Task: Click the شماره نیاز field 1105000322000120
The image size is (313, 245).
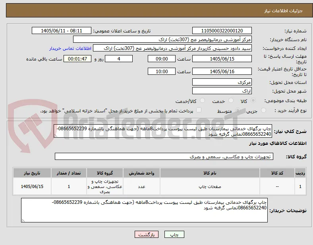Action: coord(222,30)
